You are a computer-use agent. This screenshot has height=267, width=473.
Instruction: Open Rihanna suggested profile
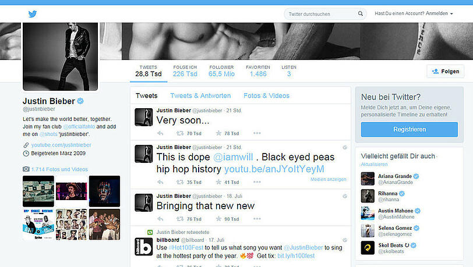[383, 196]
